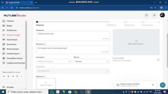Viewport: 168px width, 94px height.
Task: Open the VK social link icon
Action: [4, 76]
